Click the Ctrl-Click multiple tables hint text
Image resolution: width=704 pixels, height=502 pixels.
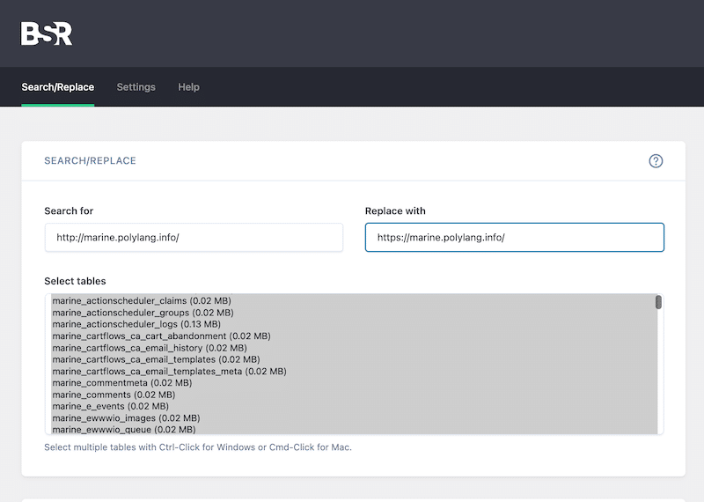click(198, 447)
